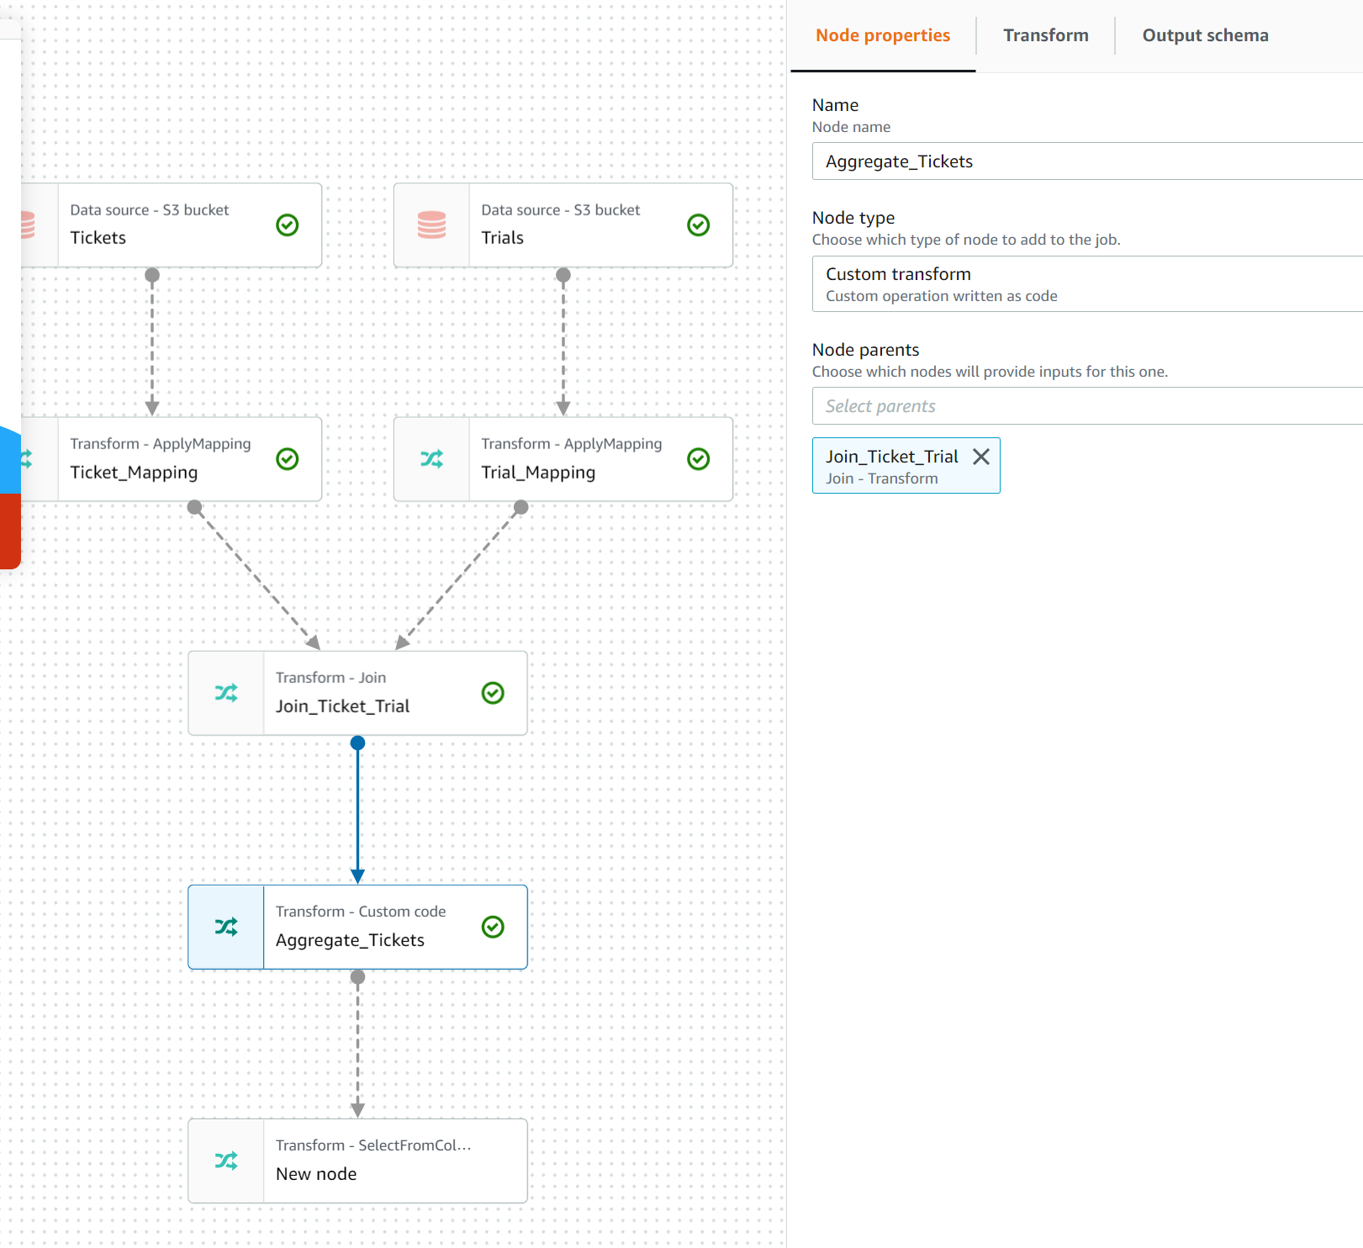Open the Output schema tab
Screen dimensions: 1363x1248
[1204, 35]
